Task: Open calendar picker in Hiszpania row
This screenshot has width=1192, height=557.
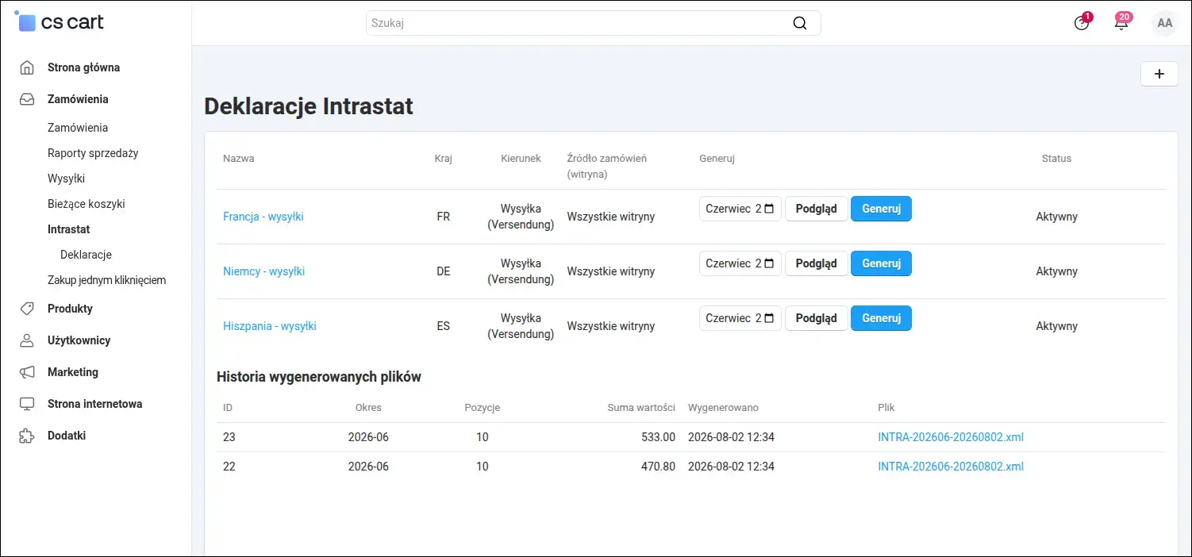Action: tap(769, 318)
